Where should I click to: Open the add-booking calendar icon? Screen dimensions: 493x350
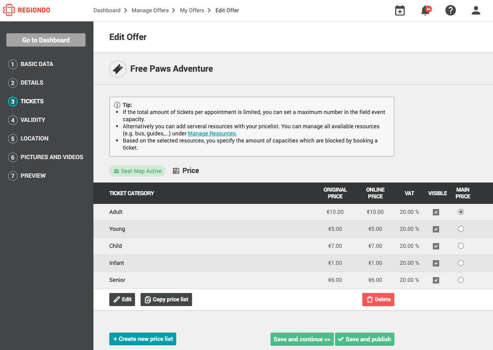tap(400, 11)
